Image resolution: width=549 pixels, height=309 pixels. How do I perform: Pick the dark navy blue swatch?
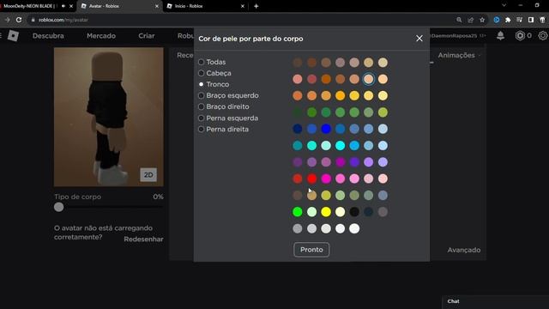click(x=298, y=129)
